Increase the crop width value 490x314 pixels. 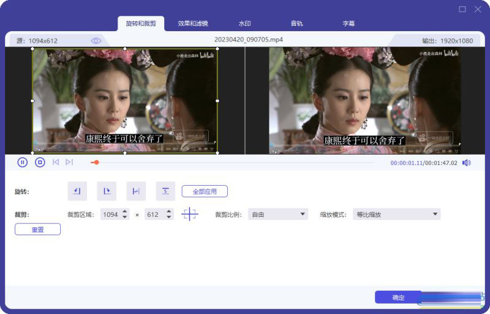point(125,211)
